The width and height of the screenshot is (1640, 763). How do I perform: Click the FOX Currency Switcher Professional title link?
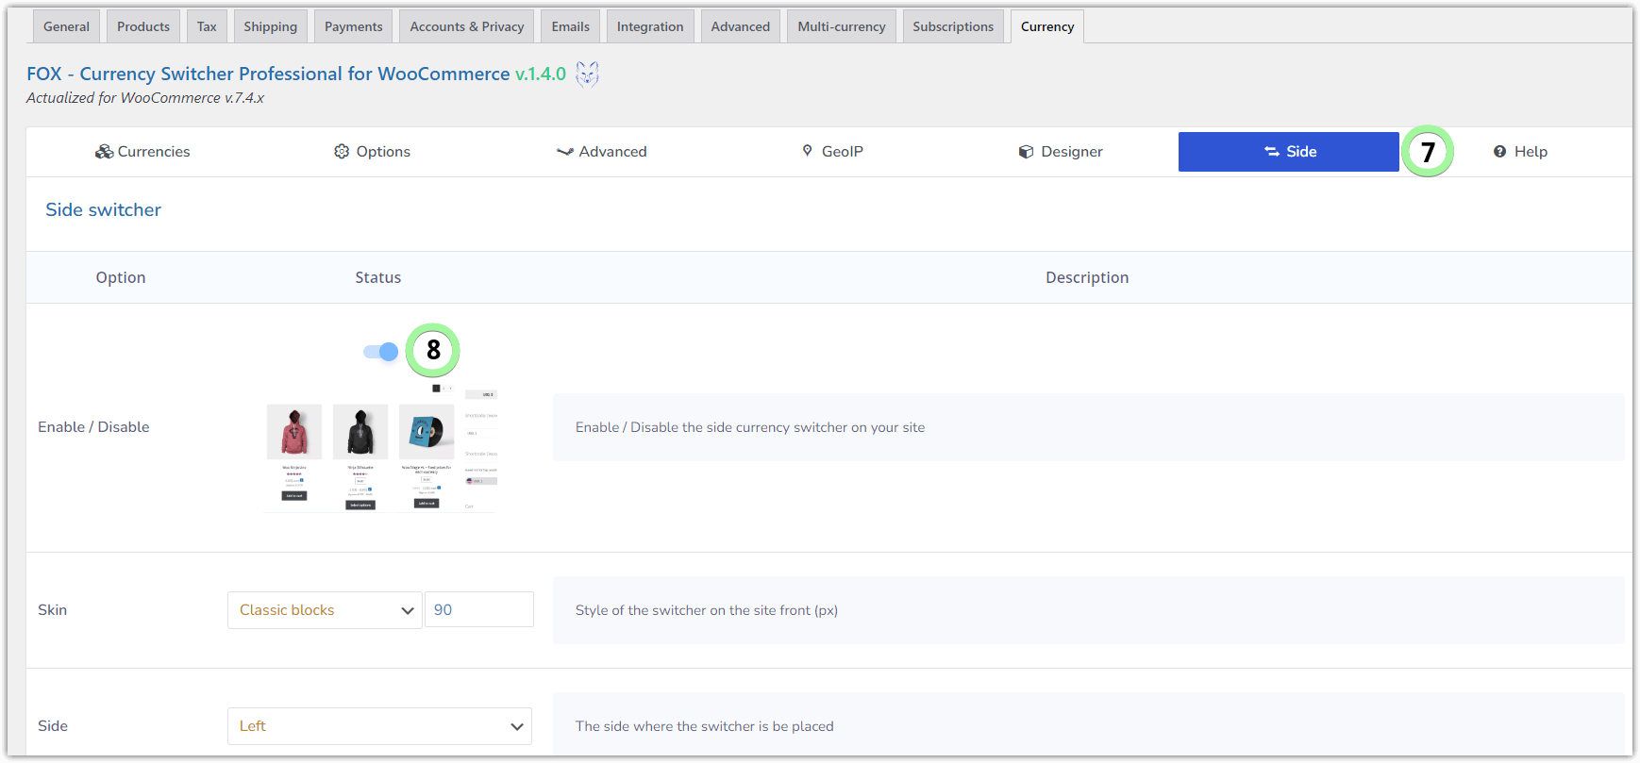tap(268, 74)
